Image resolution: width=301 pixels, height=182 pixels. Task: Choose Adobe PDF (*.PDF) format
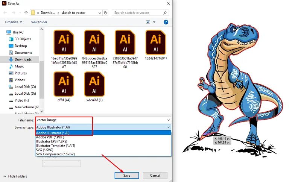tap(103, 137)
